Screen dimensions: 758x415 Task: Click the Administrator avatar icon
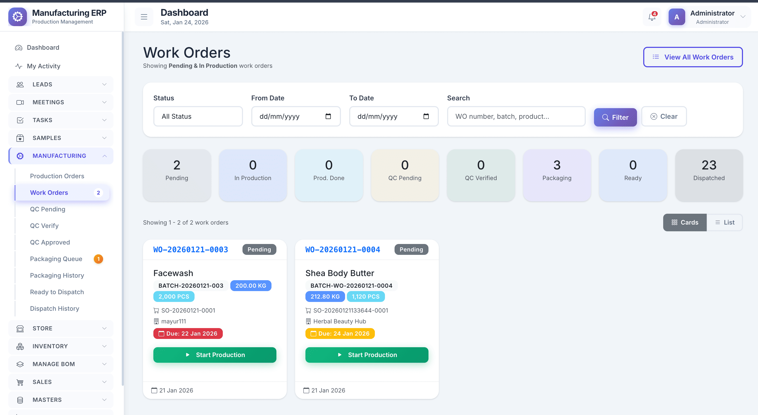click(x=676, y=17)
